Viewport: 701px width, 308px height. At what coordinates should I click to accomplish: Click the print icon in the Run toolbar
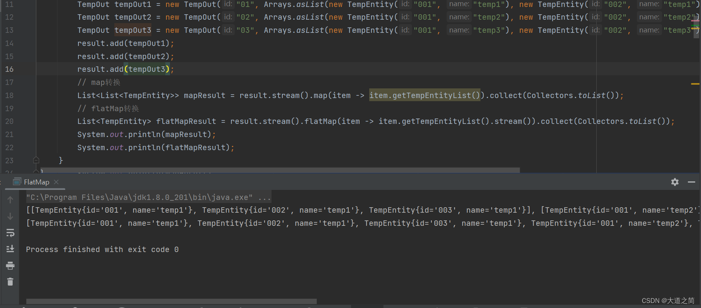pyautogui.click(x=10, y=266)
